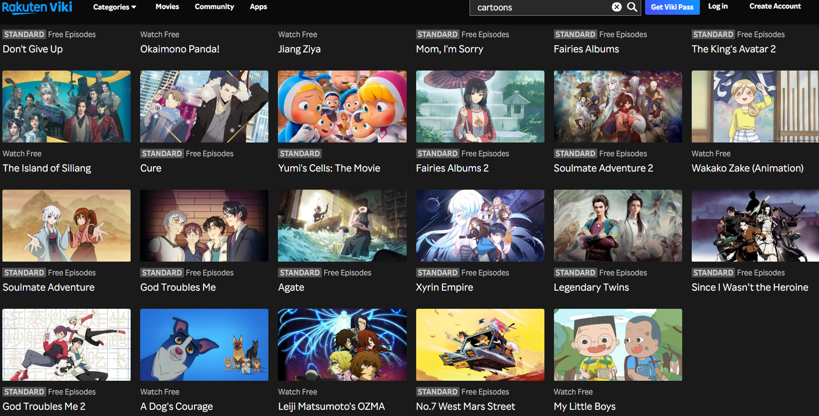This screenshot has height=416, width=819.
Task: Open the No.7 West Mars Street poster
Action: (x=480, y=345)
